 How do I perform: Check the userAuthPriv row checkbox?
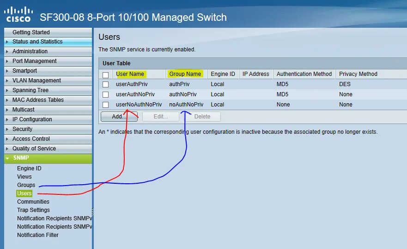click(x=105, y=85)
